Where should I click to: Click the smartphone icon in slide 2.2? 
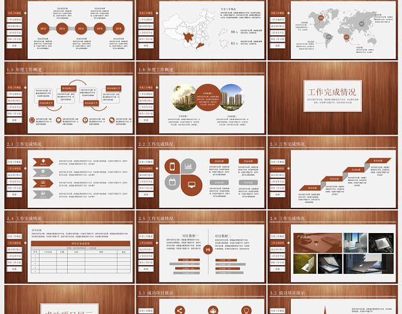click(172, 166)
